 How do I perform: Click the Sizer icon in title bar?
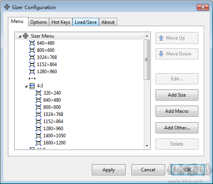point(7,7)
